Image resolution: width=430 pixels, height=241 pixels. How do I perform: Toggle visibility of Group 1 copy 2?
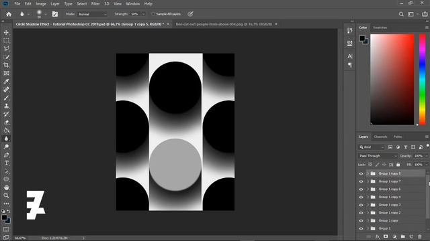pyautogui.click(x=361, y=213)
